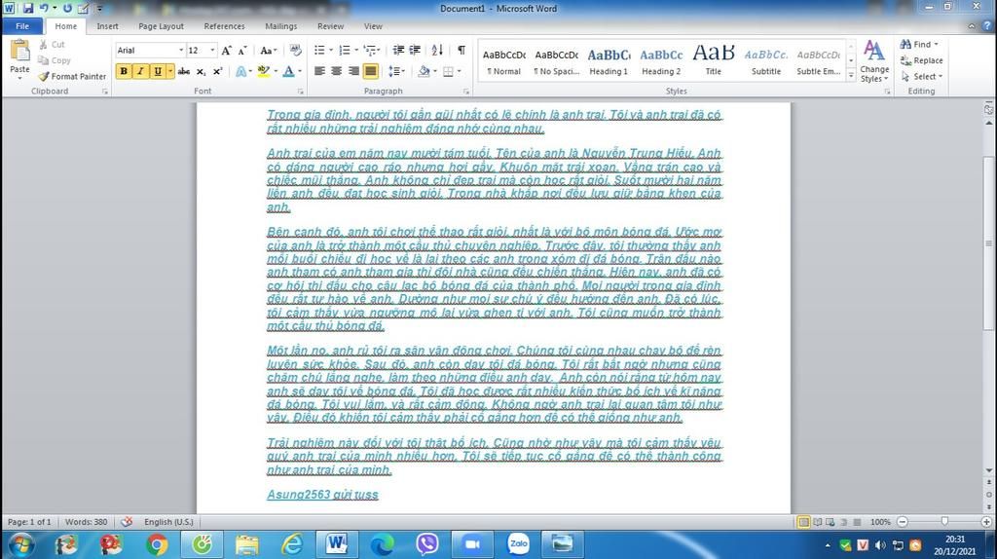Image resolution: width=997 pixels, height=559 pixels.
Task: Click the Decrease Indent icon
Action: tap(398, 51)
